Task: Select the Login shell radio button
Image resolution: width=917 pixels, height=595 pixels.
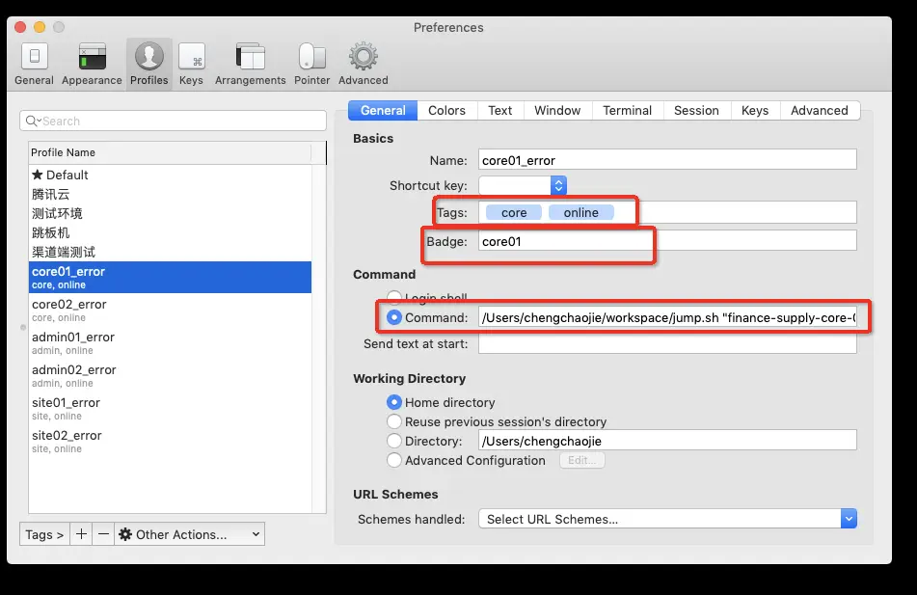Action: coord(394,297)
